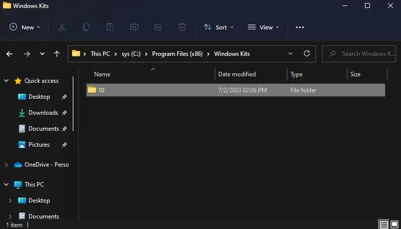
Task: Navigate to sys (C:) breadcrumb
Action: point(131,54)
